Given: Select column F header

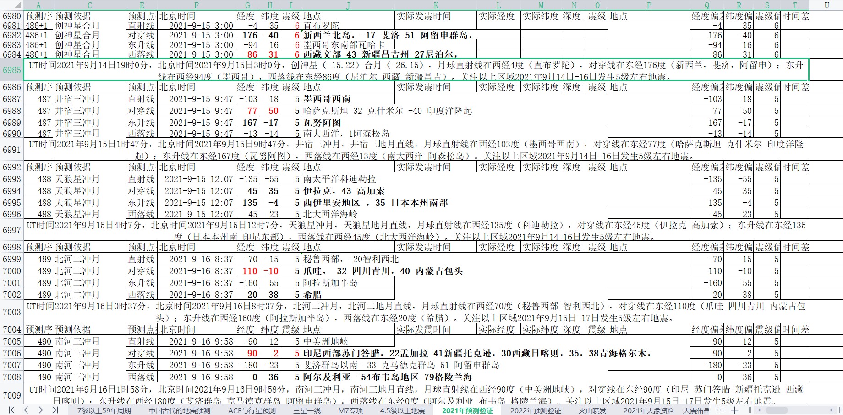Looking at the screenshot, I should [197, 5].
